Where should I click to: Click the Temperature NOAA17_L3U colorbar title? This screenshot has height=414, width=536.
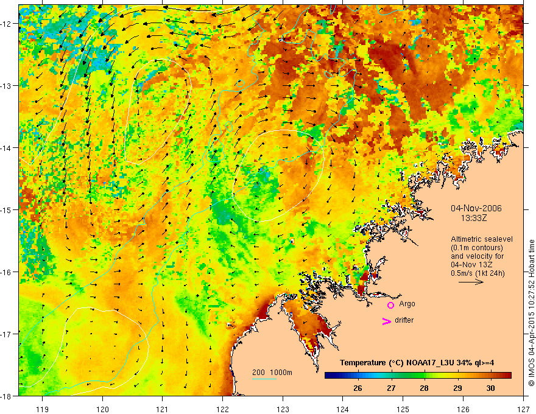[417, 362]
